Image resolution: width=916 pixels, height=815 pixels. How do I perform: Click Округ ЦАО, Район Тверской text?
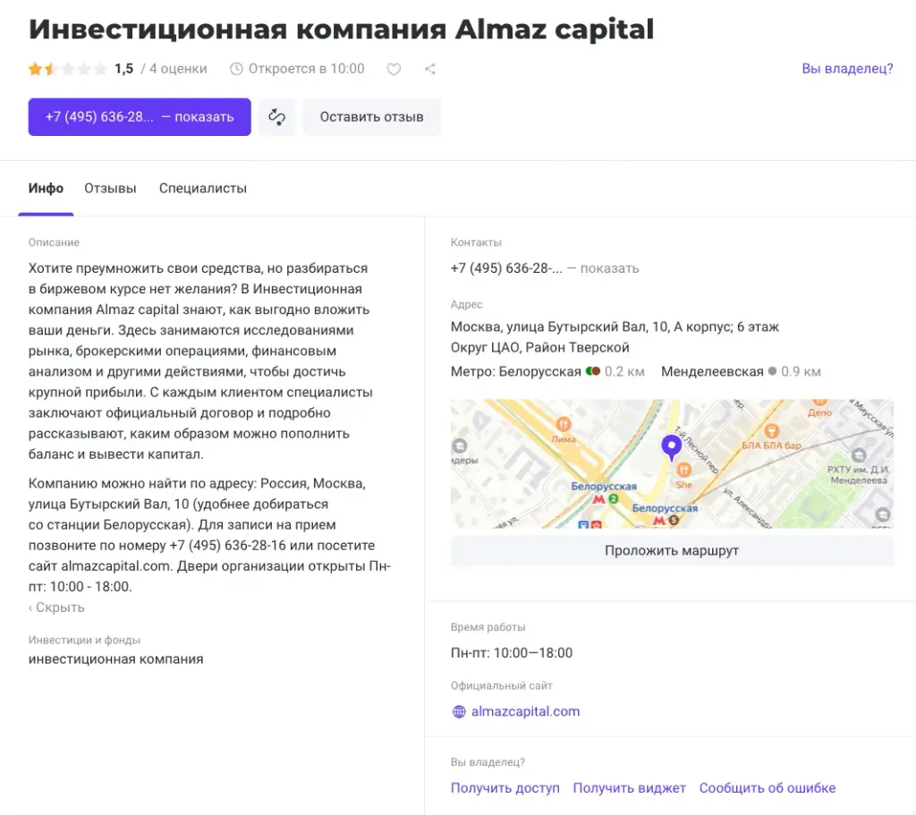pos(539,348)
